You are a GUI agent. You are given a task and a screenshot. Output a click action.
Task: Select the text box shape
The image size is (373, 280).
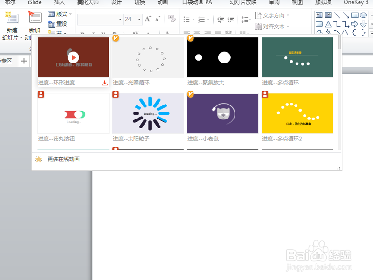coord(319,15)
